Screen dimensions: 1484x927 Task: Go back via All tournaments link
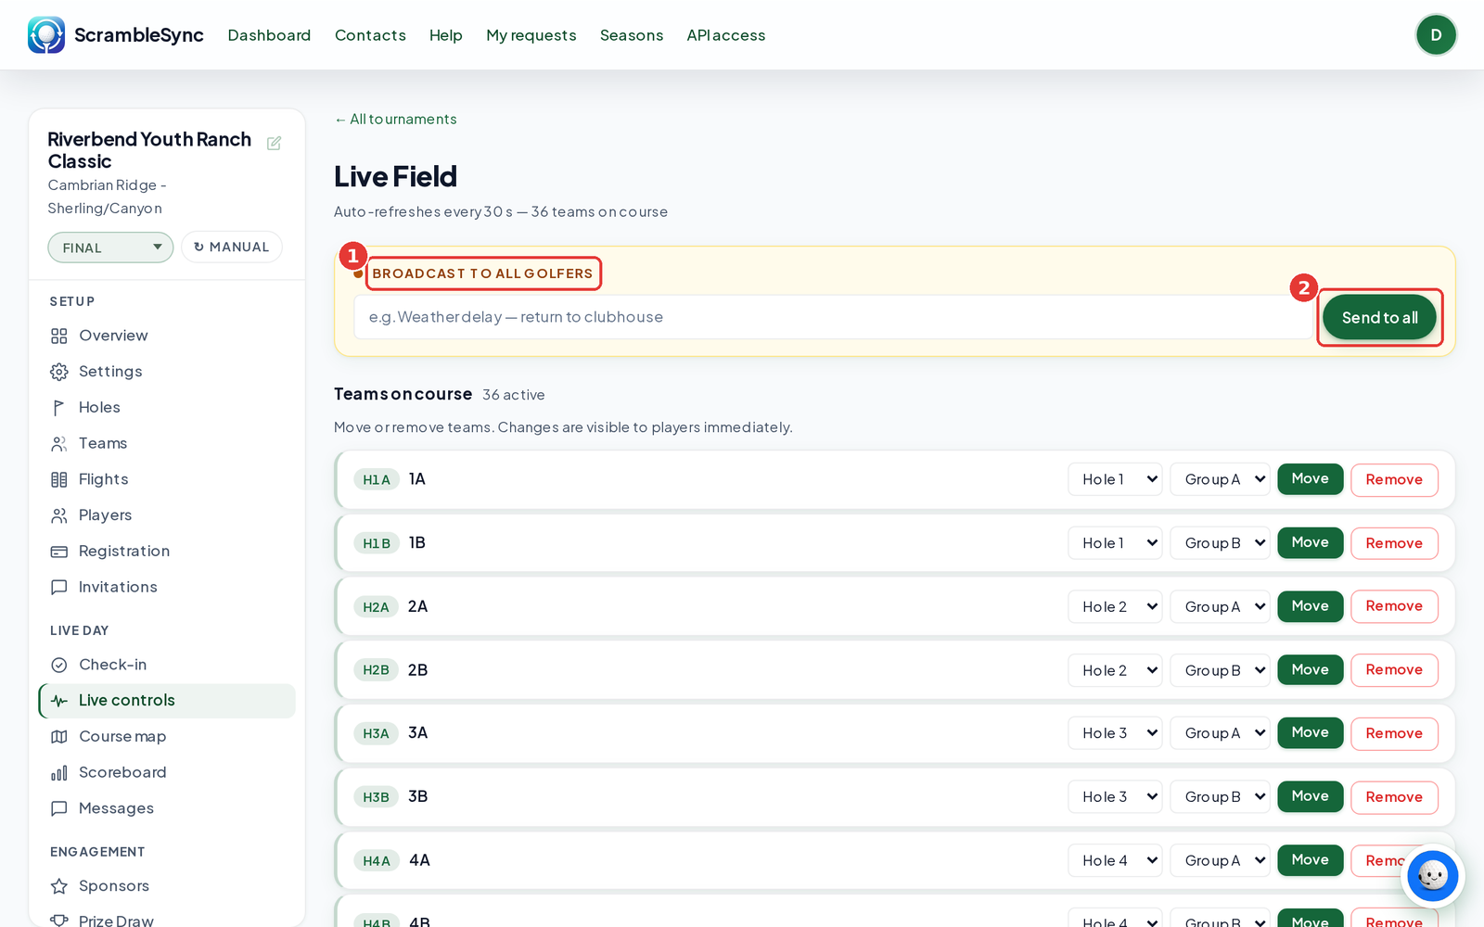click(396, 120)
